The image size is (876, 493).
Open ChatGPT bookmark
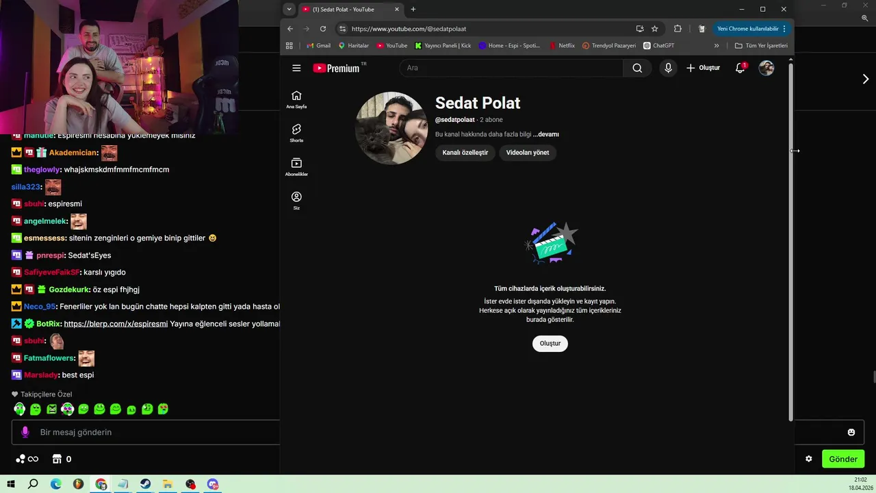[x=659, y=46]
